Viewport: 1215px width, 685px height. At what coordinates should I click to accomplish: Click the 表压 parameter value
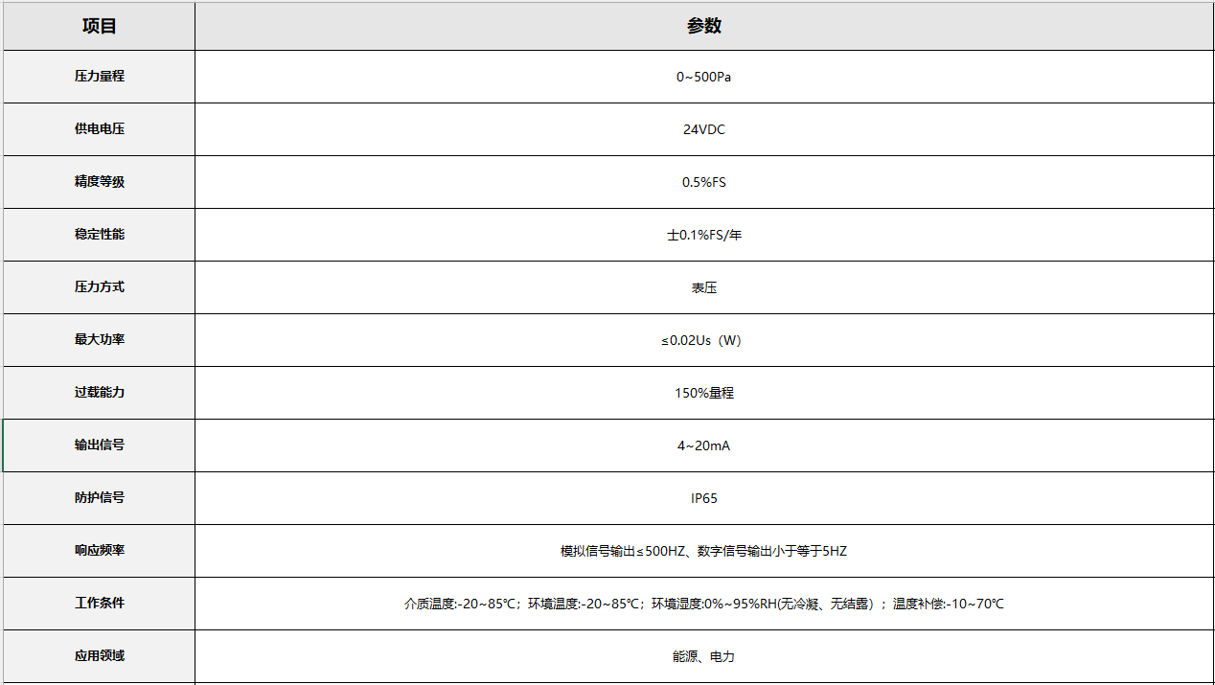[704, 287]
